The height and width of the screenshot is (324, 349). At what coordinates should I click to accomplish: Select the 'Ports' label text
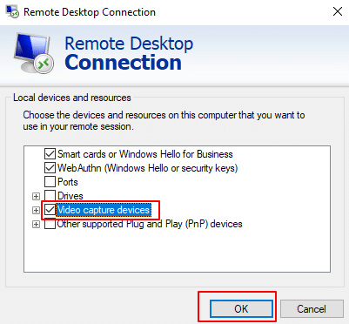tap(68, 182)
